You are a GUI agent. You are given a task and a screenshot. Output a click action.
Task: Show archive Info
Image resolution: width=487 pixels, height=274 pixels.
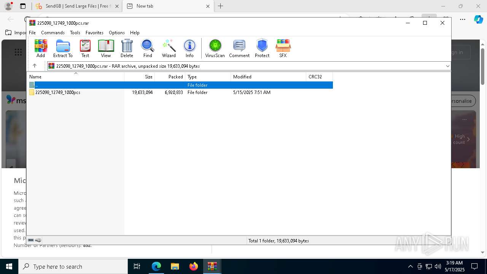point(189,48)
